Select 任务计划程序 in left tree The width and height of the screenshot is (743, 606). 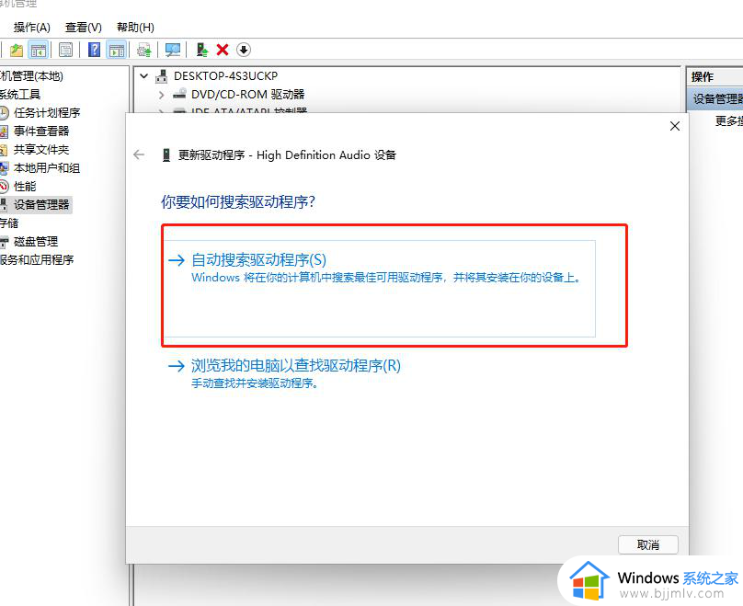point(47,113)
